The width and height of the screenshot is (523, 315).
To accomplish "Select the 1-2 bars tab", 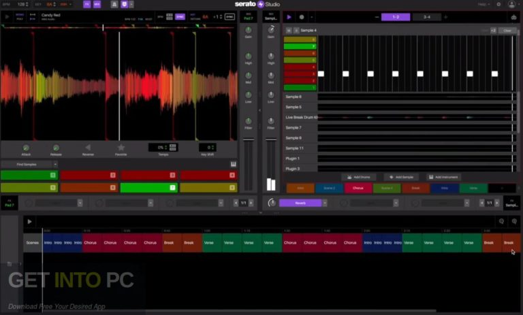I will (396, 17).
